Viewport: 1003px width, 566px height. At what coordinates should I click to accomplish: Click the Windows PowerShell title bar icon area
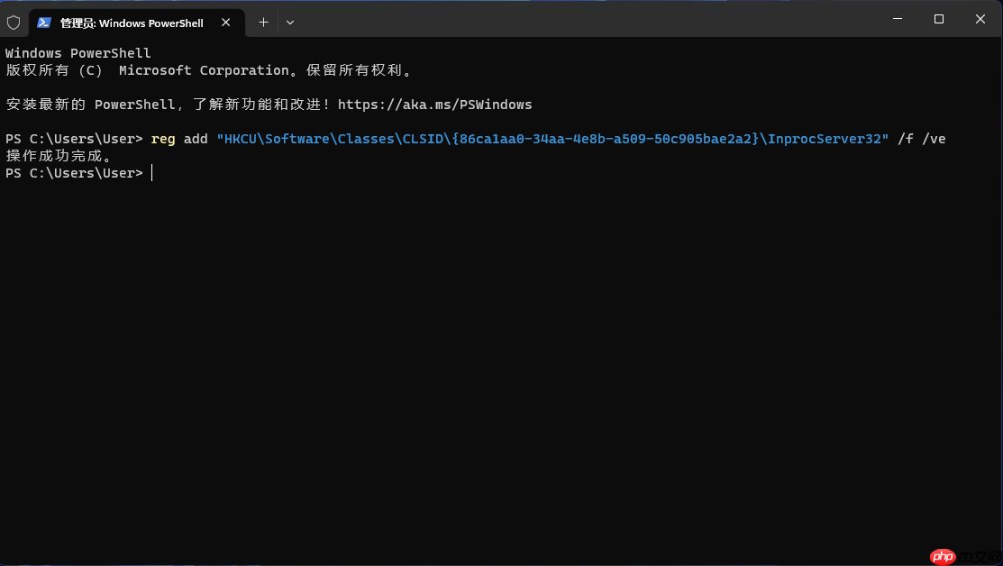pyautogui.click(x=43, y=23)
